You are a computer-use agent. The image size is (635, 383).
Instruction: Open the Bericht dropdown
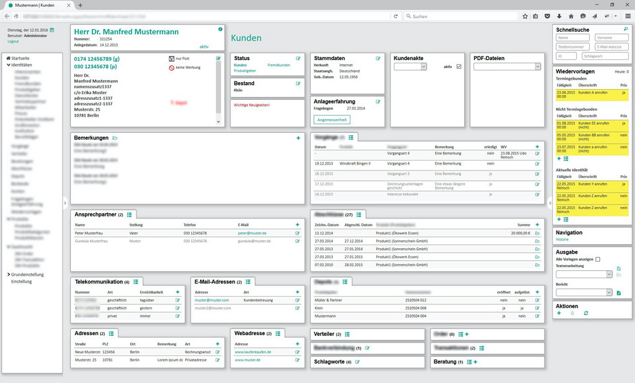[x=584, y=292]
